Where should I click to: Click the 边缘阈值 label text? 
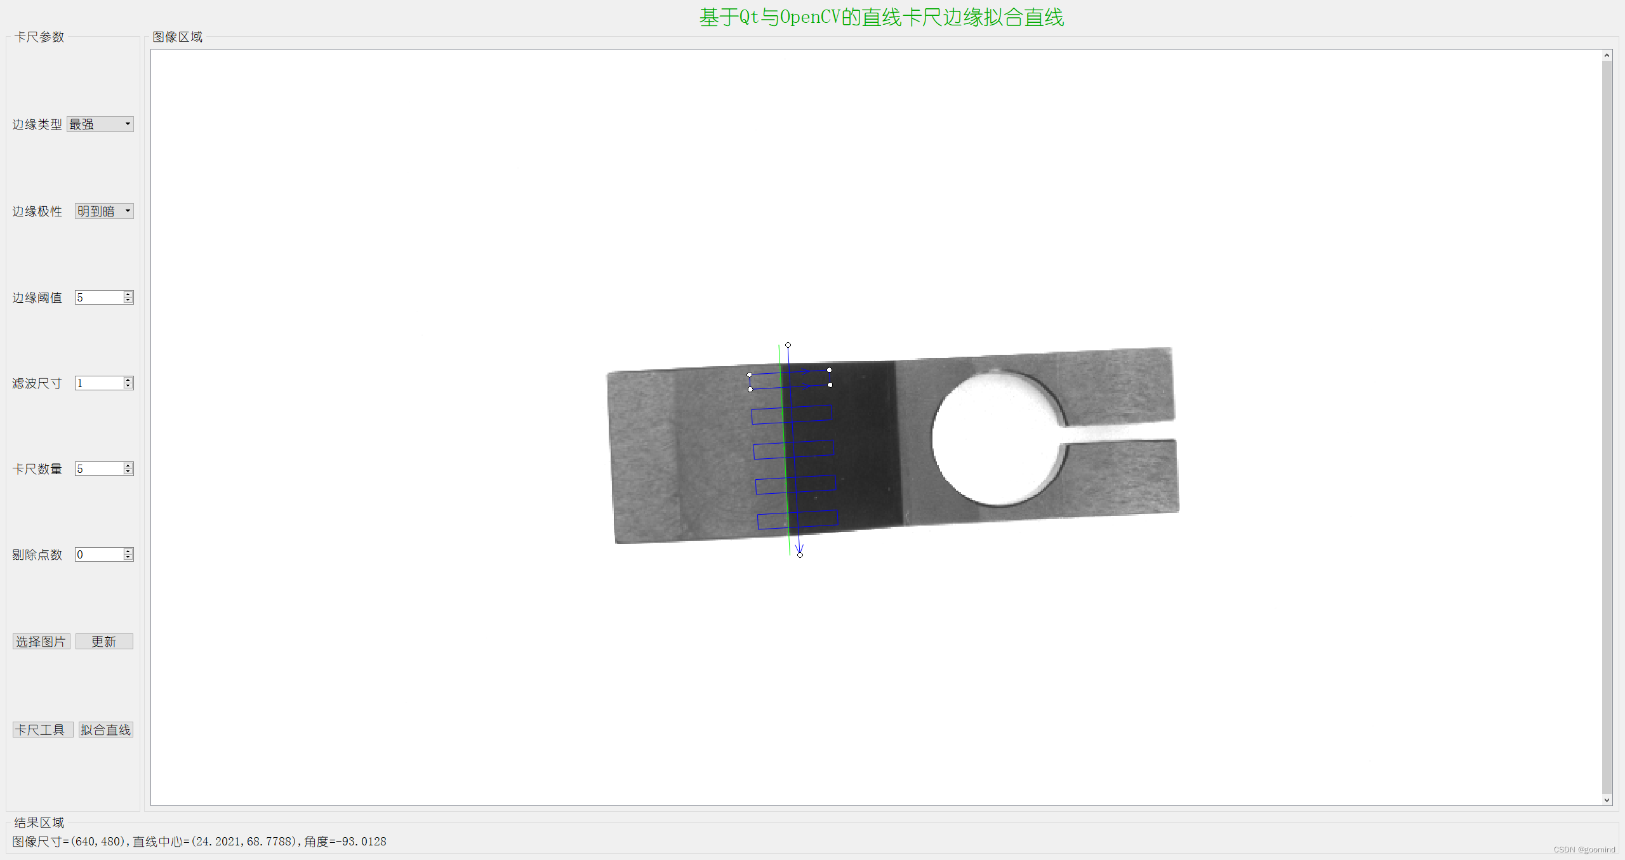37,298
